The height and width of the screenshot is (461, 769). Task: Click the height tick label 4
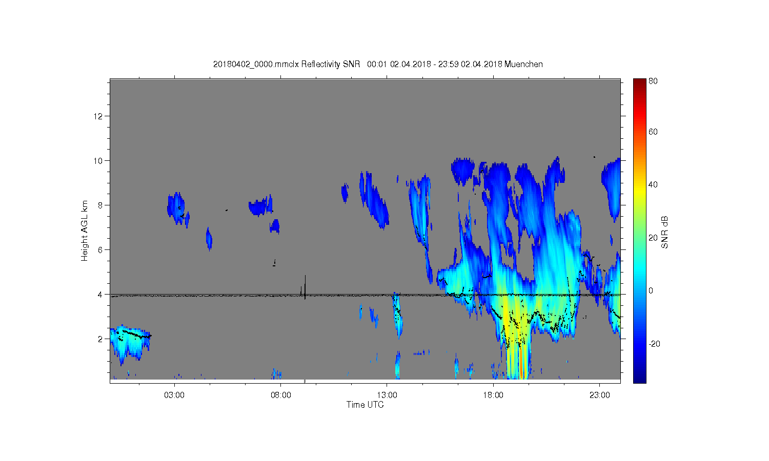pyautogui.click(x=100, y=294)
